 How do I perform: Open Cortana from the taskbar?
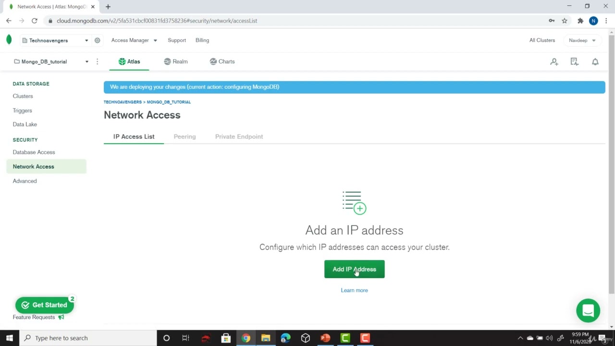pos(166,338)
